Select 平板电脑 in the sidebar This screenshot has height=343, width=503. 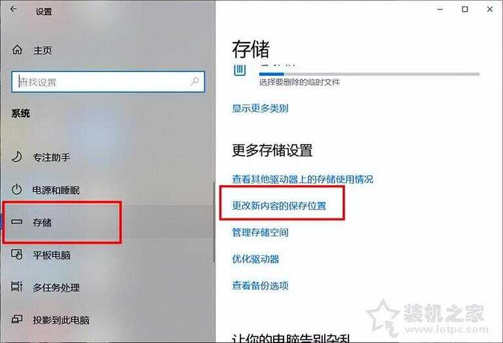tap(52, 255)
